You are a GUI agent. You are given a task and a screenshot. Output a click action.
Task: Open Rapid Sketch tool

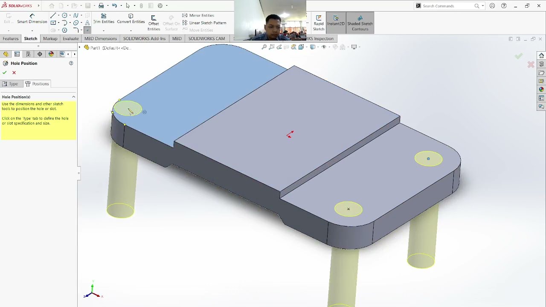click(x=319, y=23)
